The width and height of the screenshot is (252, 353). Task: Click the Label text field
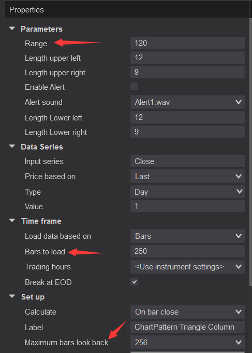click(x=187, y=327)
